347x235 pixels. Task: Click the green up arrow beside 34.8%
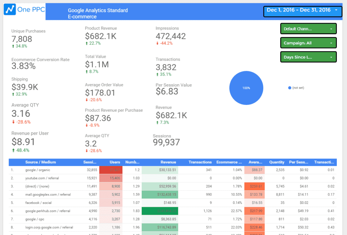(x=13, y=46)
